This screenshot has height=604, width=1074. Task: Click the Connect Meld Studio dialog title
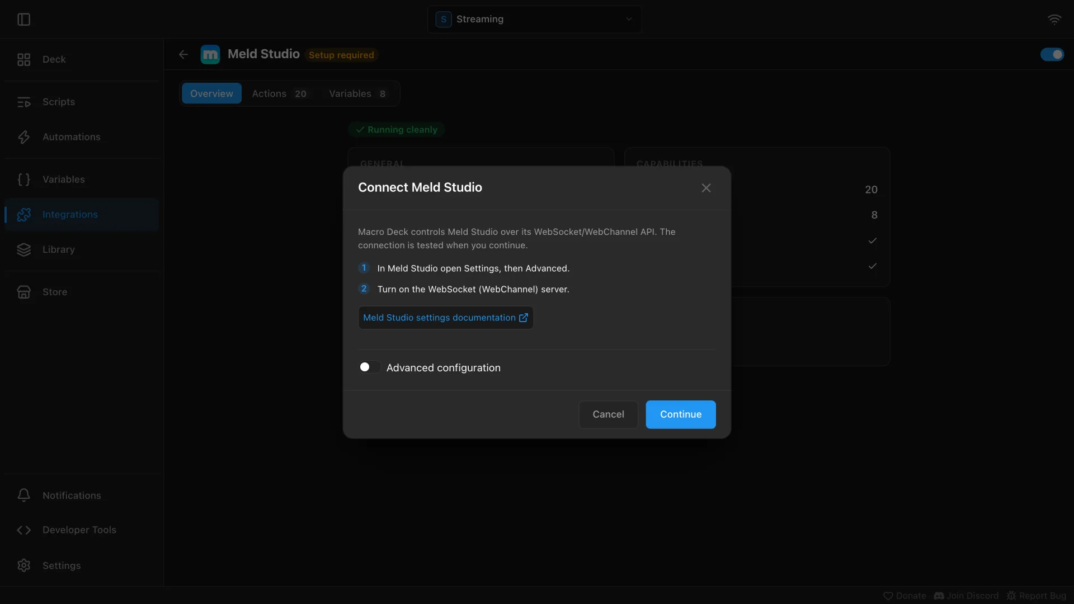point(420,188)
